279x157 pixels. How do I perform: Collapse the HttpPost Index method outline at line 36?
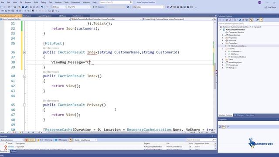click(x=24, y=52)
